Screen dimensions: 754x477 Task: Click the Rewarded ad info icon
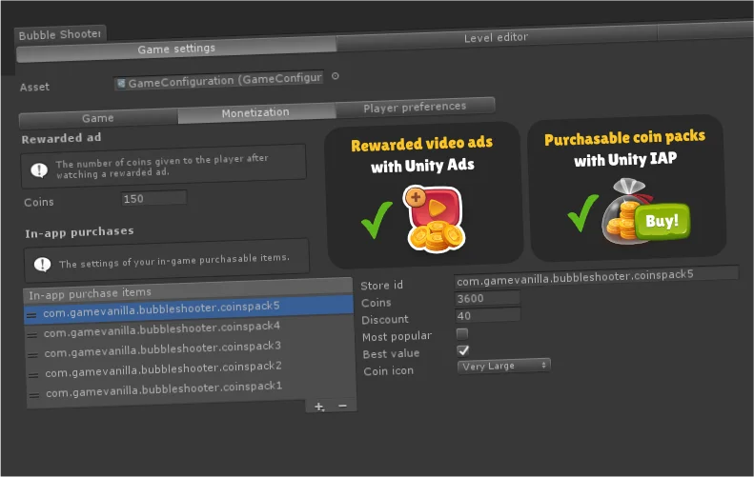tap(39, 169)
